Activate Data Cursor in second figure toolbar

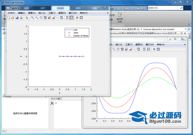pos(126,49)
